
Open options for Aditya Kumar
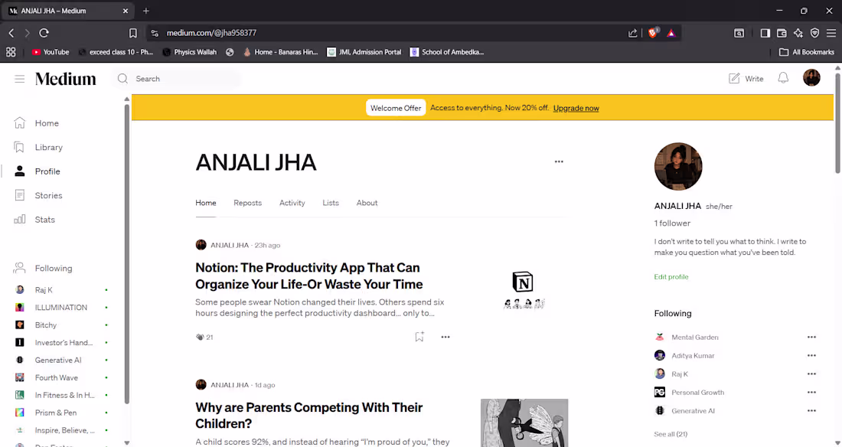click(811, 355)
